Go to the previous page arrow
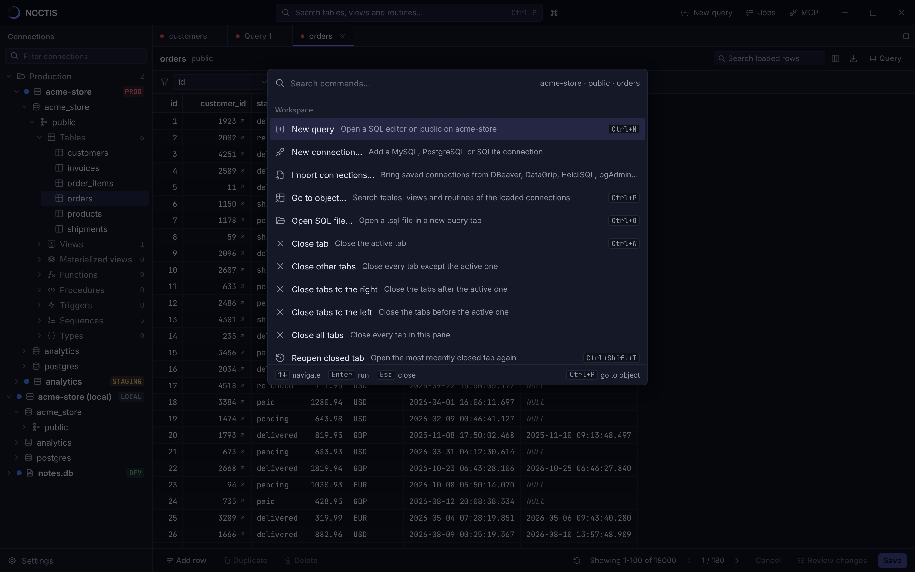 point(688,560)
